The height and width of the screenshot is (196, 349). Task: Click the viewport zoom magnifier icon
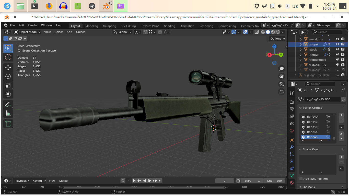pos(282,69)
